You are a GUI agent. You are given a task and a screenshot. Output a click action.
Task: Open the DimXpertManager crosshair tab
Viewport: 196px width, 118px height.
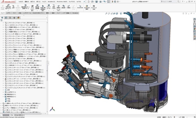pos(14,18)
